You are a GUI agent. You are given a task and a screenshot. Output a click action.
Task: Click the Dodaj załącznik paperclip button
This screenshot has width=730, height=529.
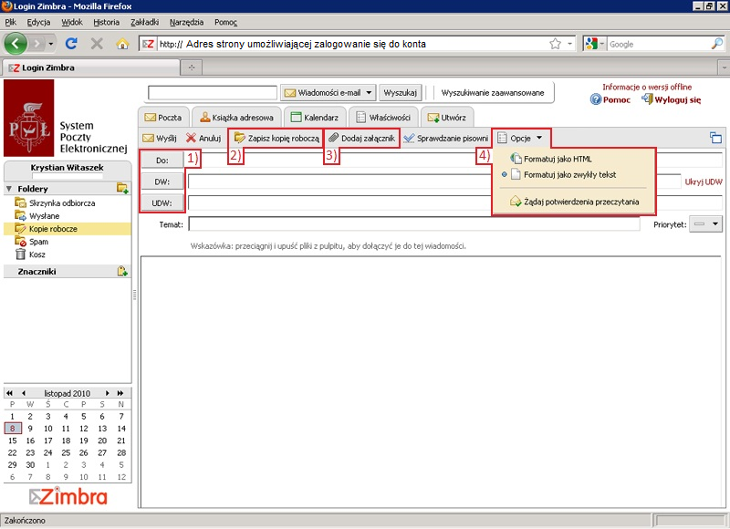[361, 138]
